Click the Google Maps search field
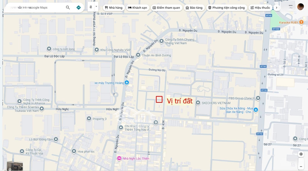 (x=34, y=8)
